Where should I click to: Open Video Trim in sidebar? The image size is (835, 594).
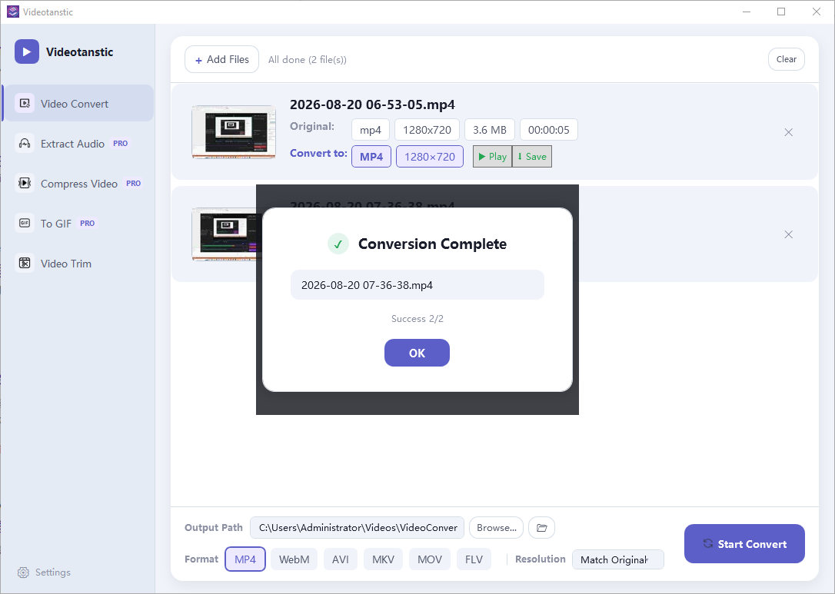click(x=78, y=263)
